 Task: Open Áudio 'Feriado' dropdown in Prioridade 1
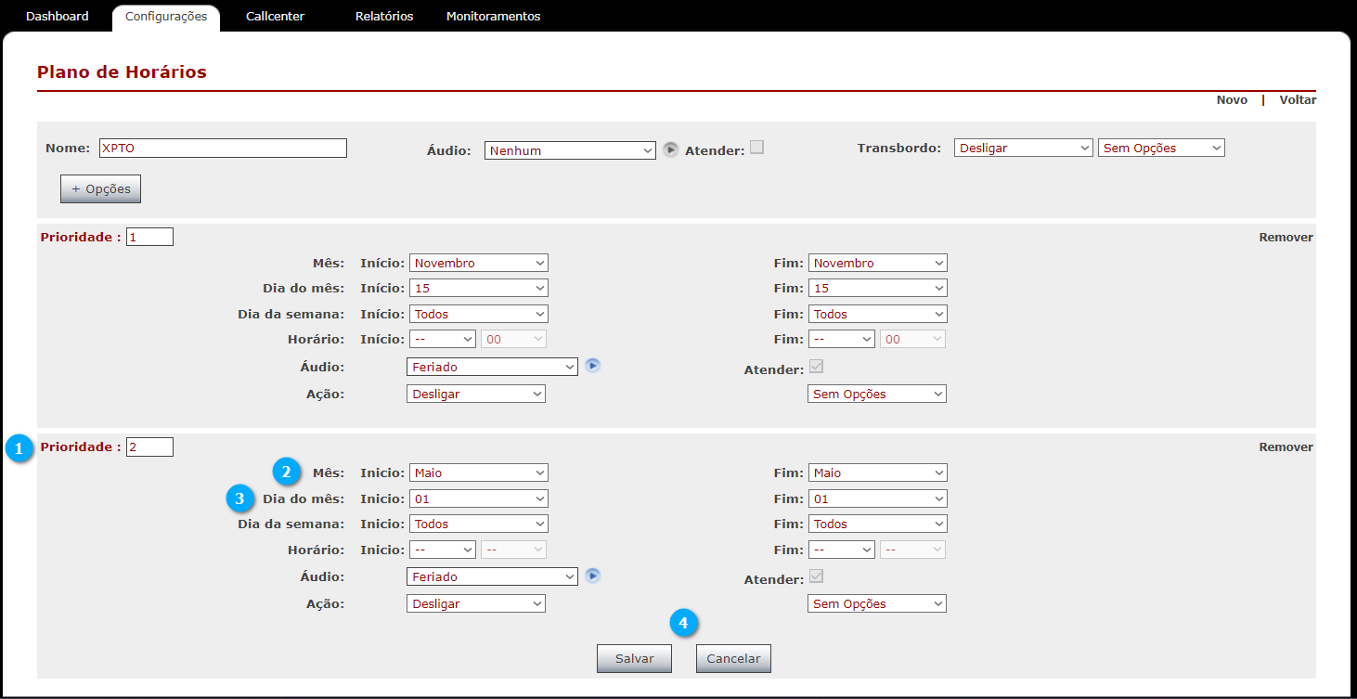[x=493, y=367]
